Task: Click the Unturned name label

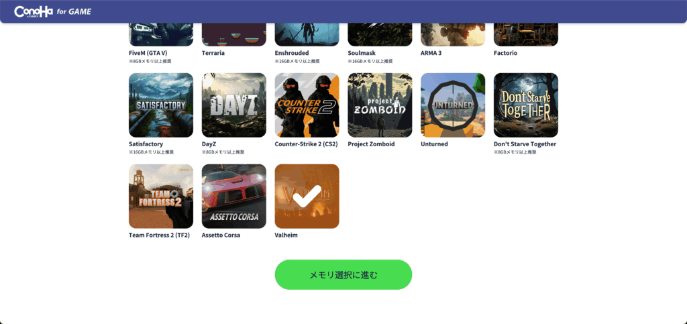Action: [x=434, y=144]
